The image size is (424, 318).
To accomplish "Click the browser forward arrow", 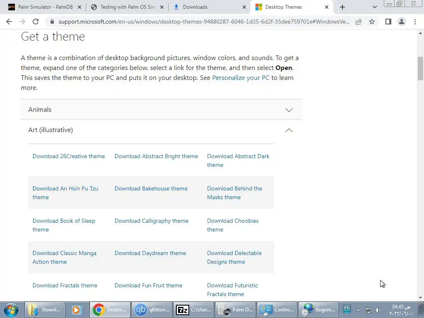I will tap(22, 22).
